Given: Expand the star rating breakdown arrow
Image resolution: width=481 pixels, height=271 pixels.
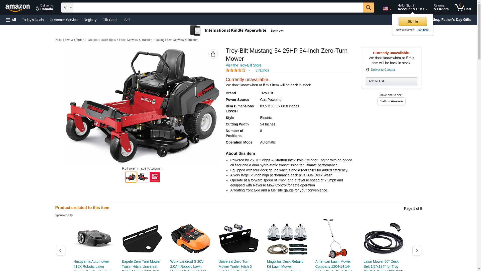Looking at the screenshot, I should coord(249,71).
